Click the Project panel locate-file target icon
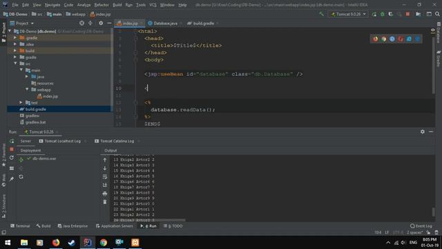 pos(81,23)
